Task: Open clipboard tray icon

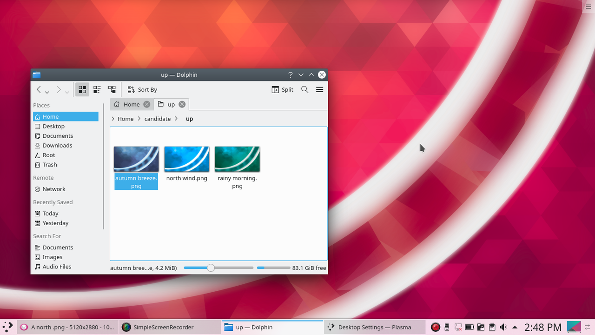Action: click(492, 327)
